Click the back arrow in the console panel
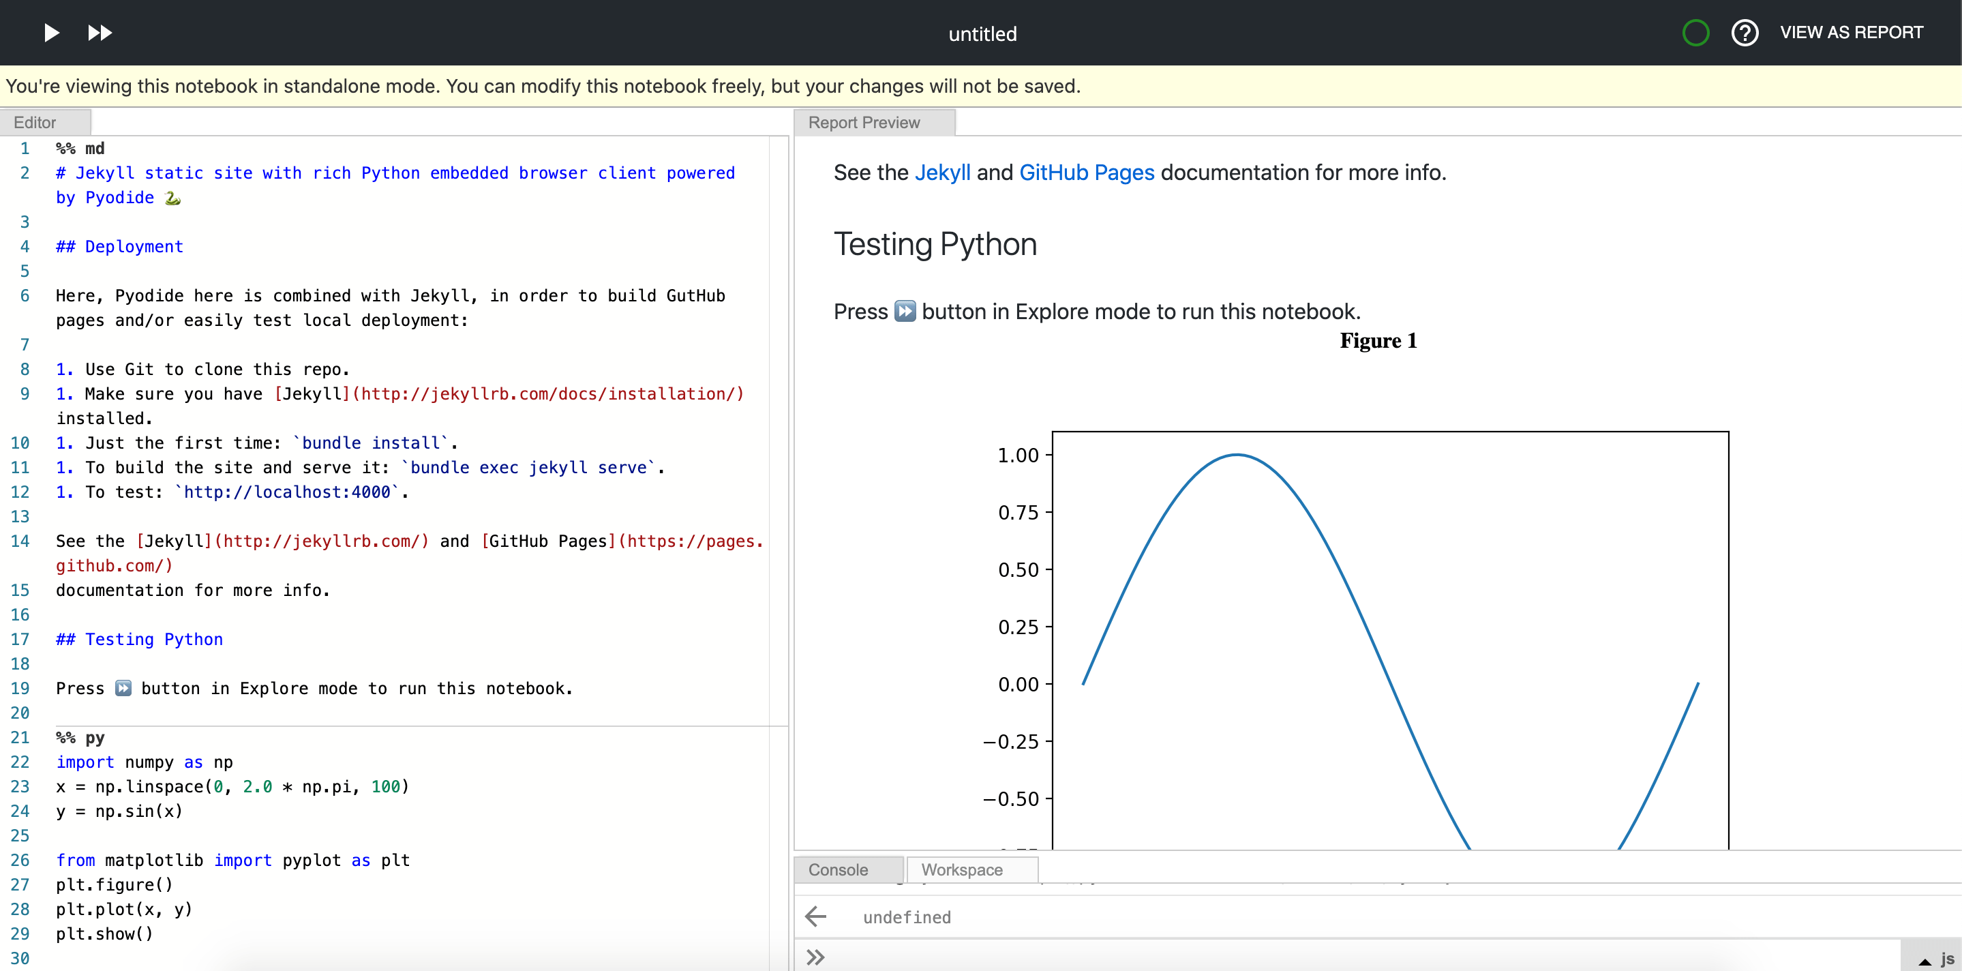 tap(816, 917)
